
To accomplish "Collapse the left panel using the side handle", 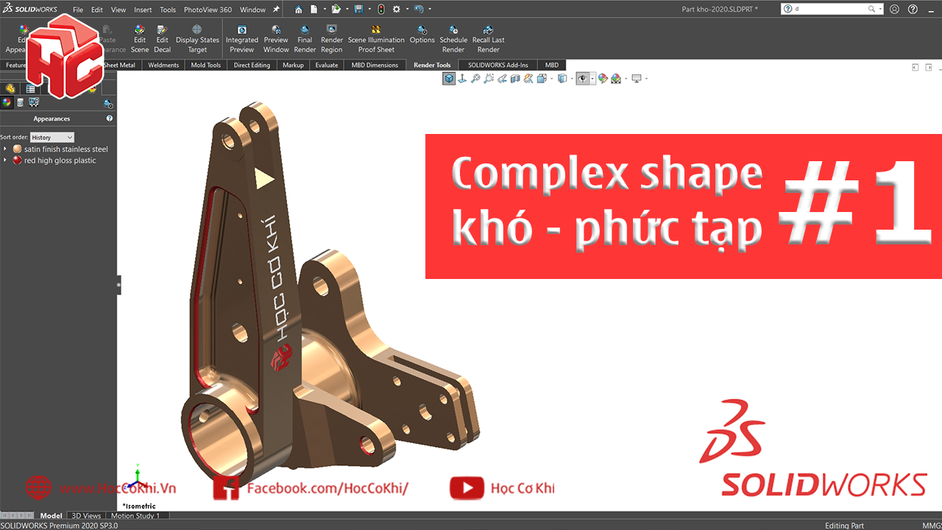I will [118, 286].
